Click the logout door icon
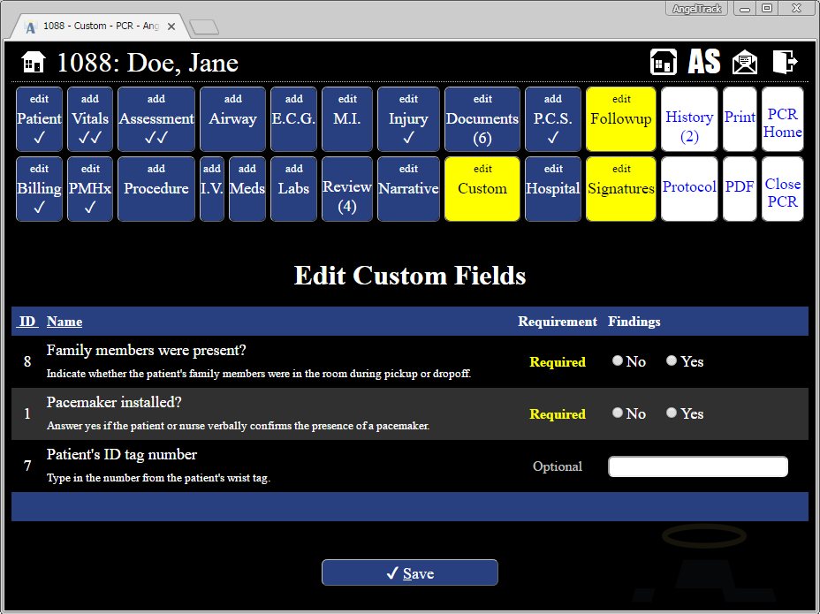The width and height of the screenshot is (820, 614). click(x=785, y=62)
